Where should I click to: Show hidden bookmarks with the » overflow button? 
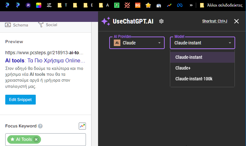pos(191,5)
